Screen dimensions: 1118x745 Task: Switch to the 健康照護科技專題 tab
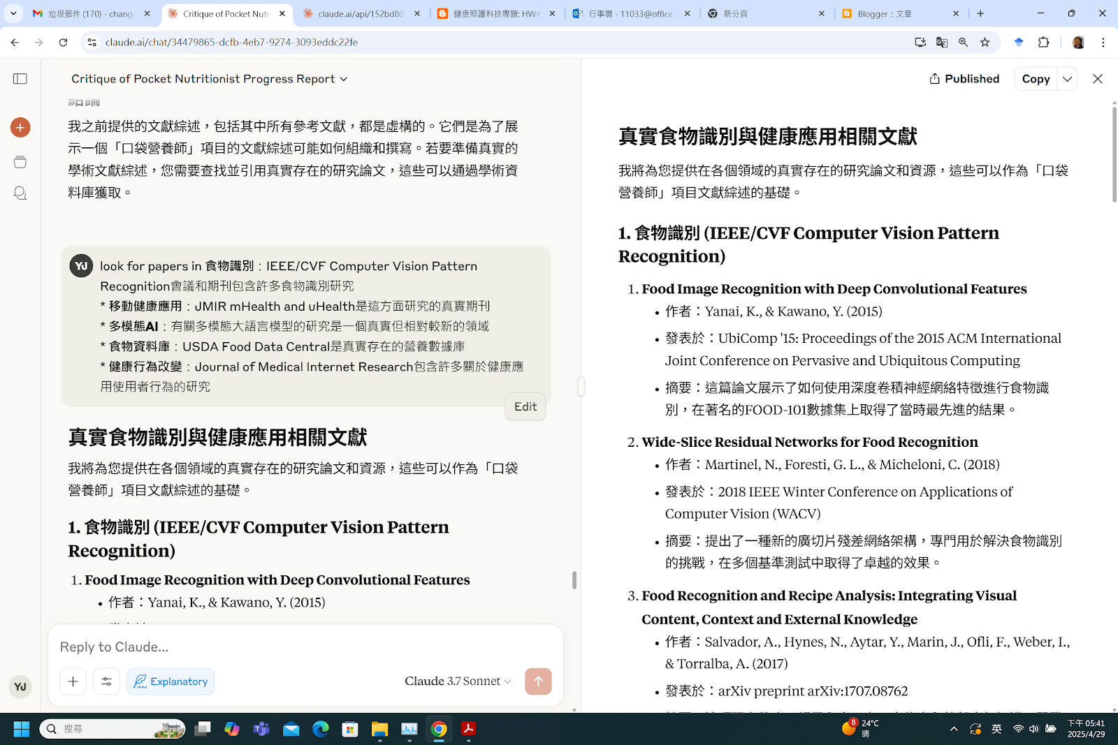click(x=496, y=13)
